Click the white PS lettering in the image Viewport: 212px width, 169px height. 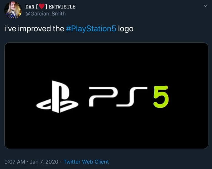tap(118, 97)
